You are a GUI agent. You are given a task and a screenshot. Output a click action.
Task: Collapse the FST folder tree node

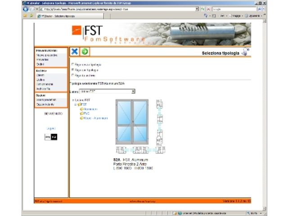(x=76, y=104)
